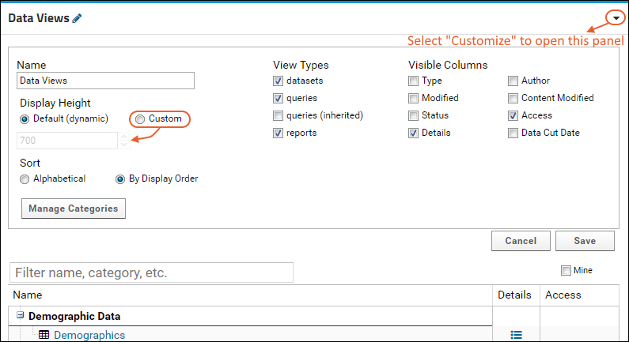Check the Mine filter checkbox
The image size is (629, 342).
(566, 271)
